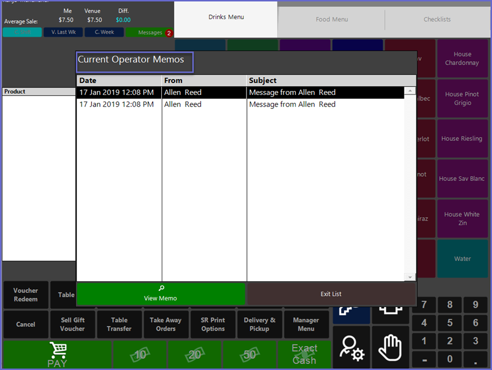Click the hand icon button
The height and width of the screenshot is (370, 492).
click(390, 348)
